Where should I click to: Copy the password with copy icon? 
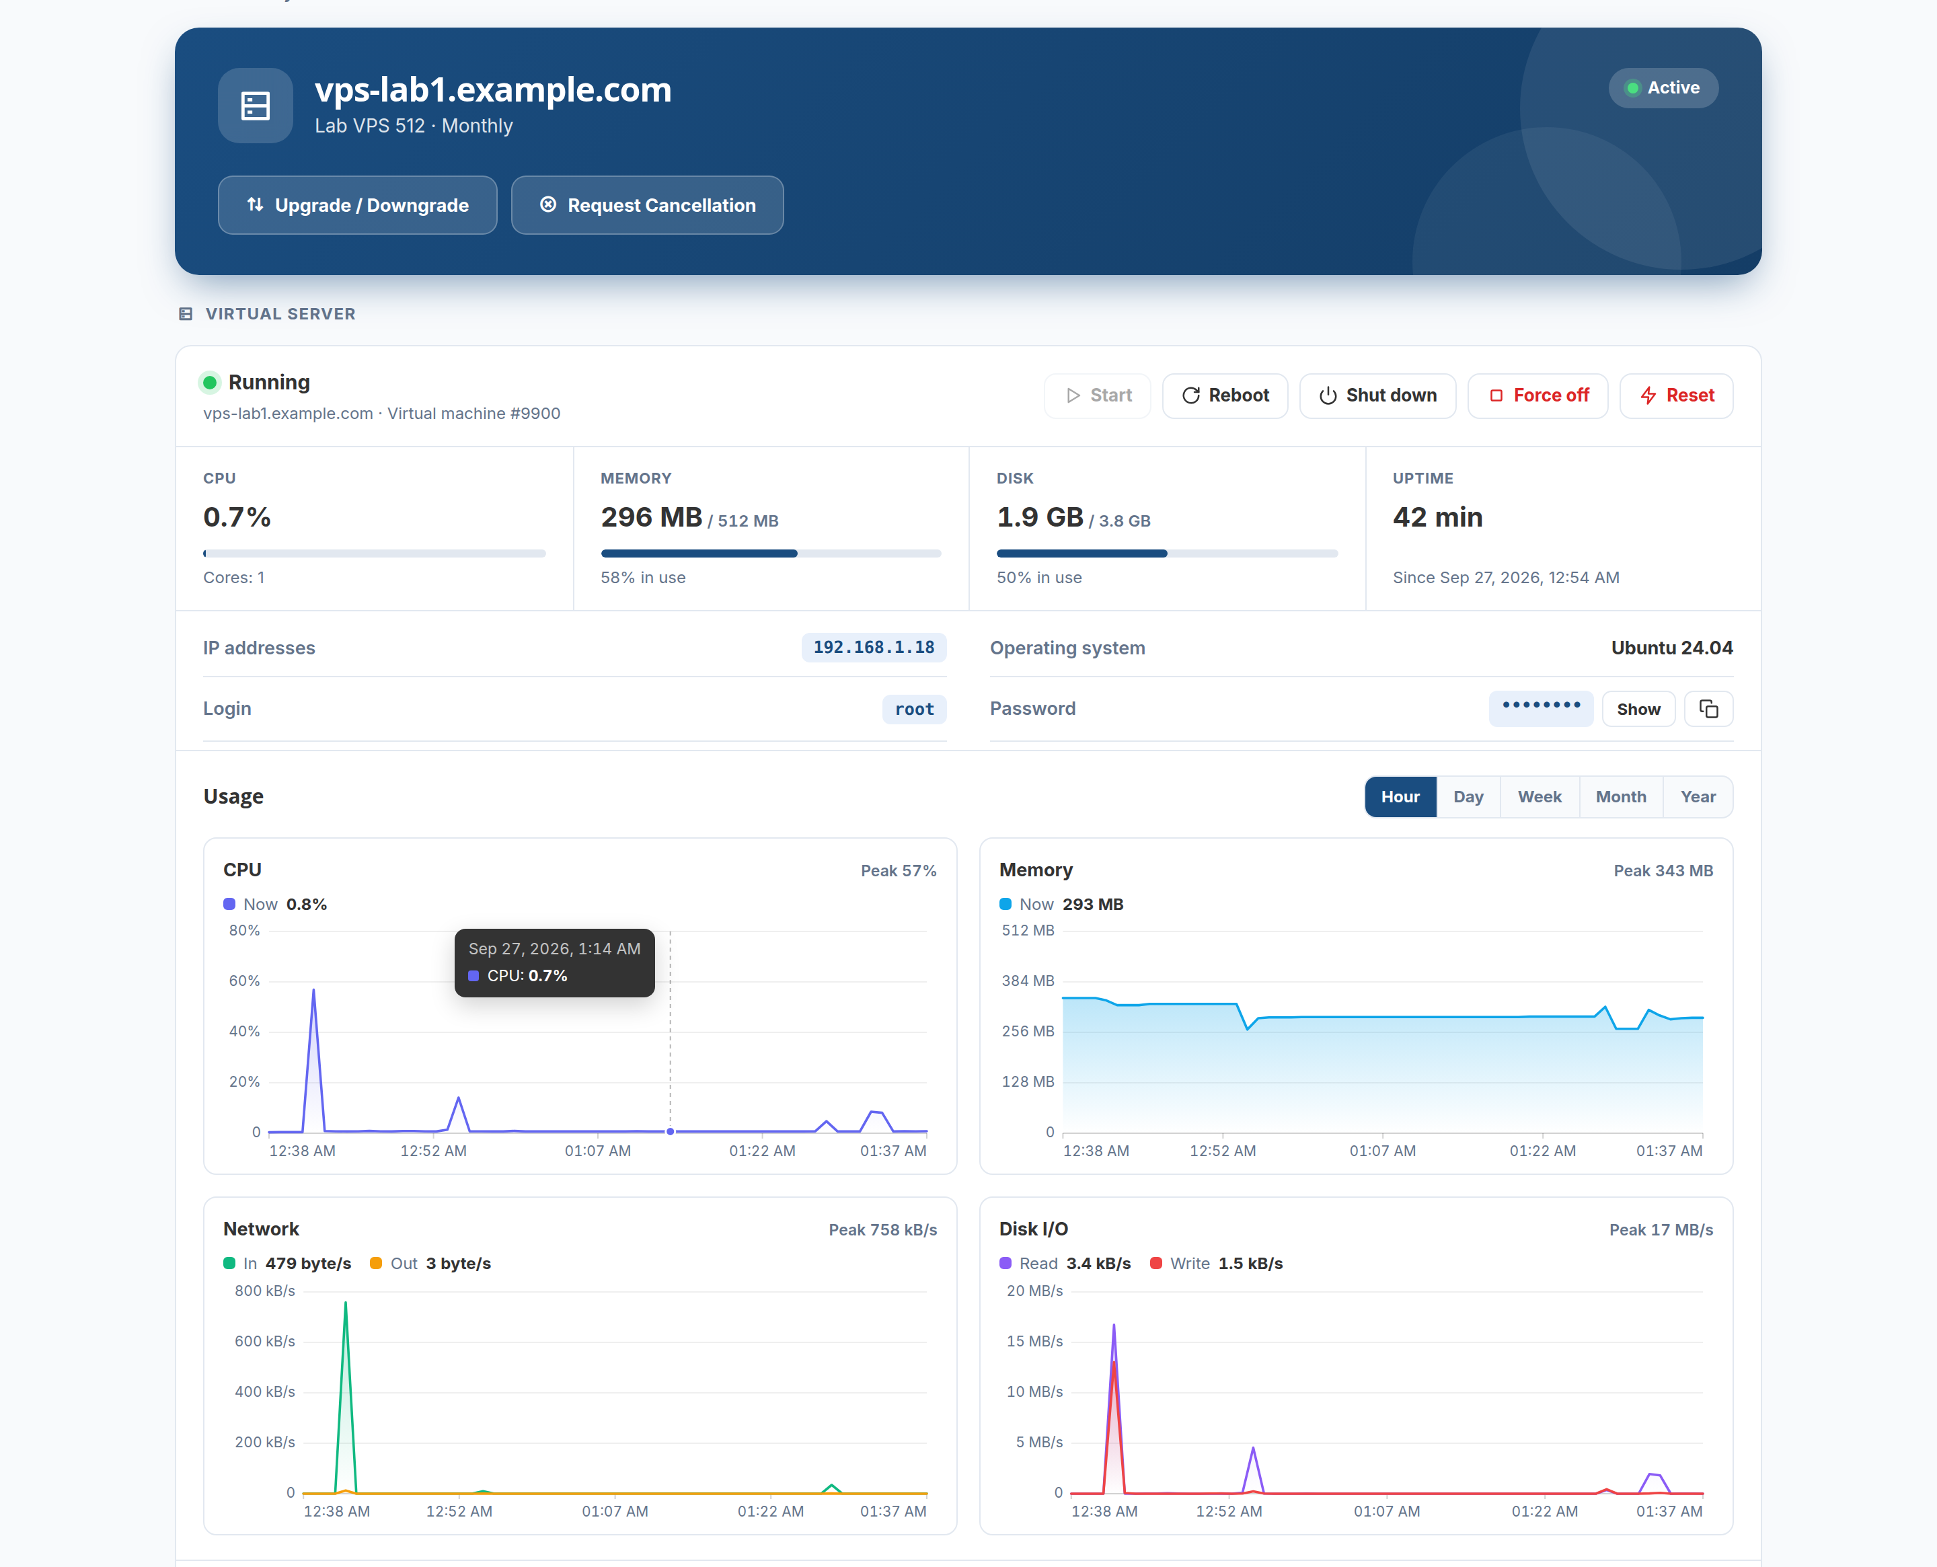1708,709
